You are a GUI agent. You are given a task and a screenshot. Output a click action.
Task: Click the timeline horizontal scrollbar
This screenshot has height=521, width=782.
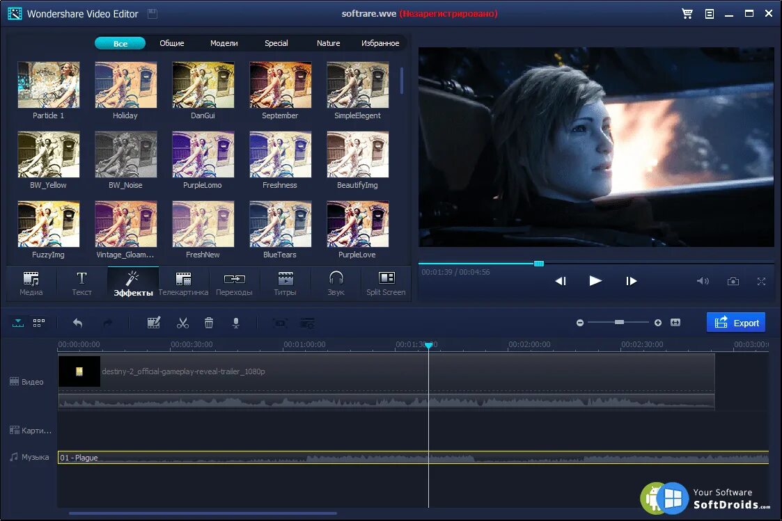pos(203,513)
